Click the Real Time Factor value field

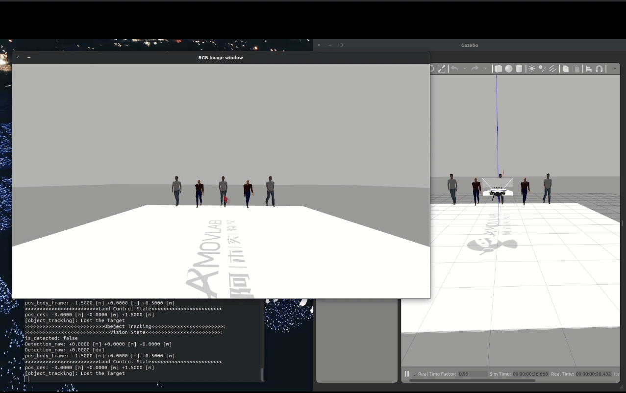point(472,374)
